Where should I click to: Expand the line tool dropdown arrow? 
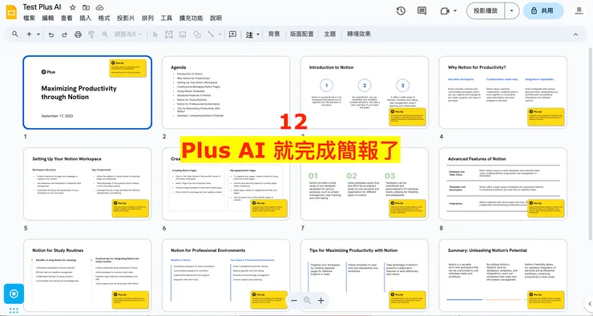220,34
